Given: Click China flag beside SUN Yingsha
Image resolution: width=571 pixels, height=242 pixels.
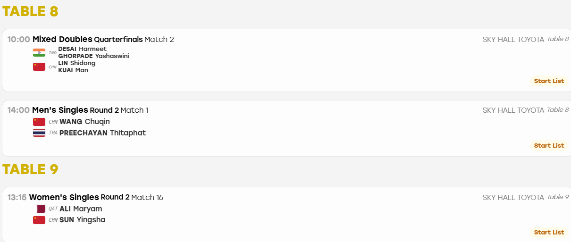Looking at the screenshot, I should tap(39, 220).
